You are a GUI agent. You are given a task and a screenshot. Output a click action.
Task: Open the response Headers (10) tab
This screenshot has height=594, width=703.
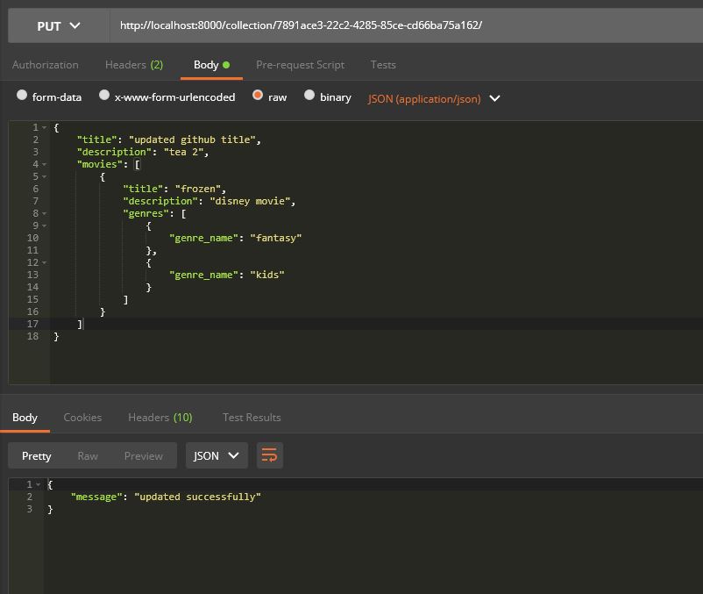point(160,418)
